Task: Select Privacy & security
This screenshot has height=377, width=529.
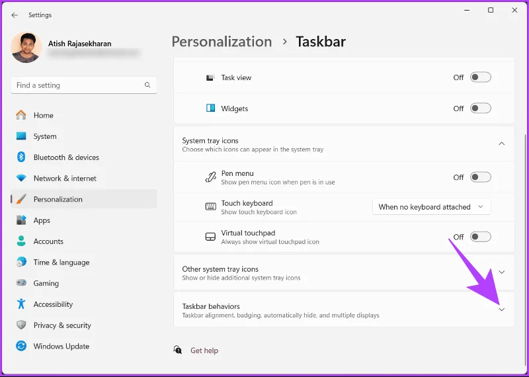Action: [x=84, y=325]
